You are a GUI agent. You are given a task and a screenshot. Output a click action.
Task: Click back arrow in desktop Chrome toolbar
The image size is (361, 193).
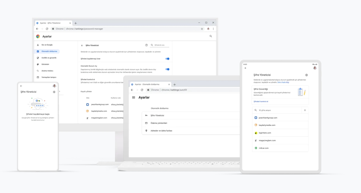[37, 29]
